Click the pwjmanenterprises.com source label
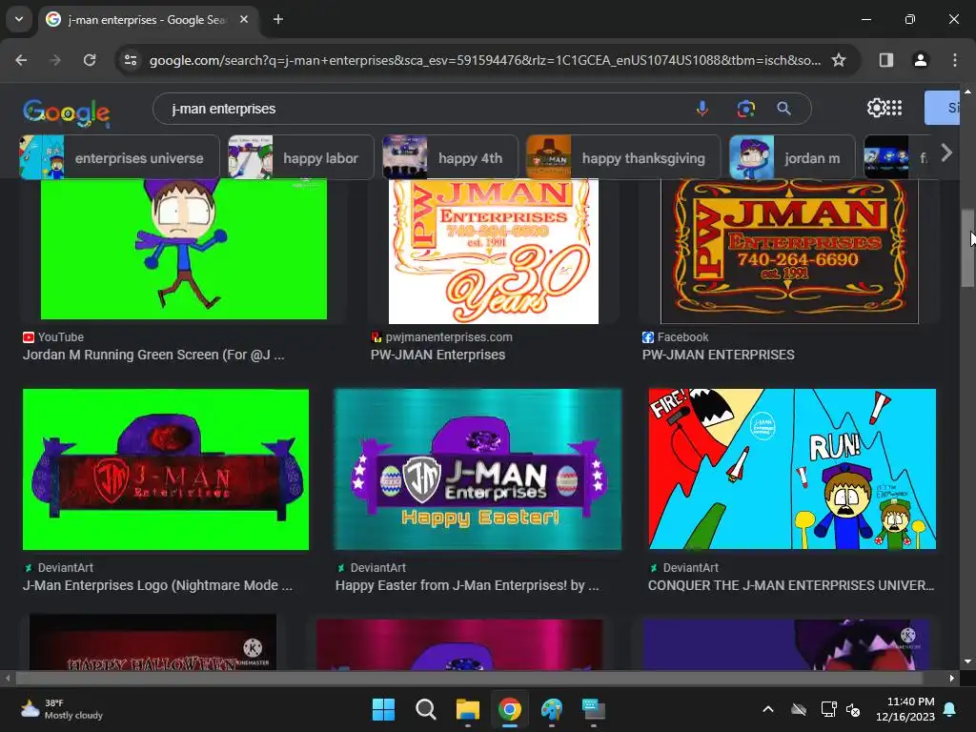 [x=449, y=336]
